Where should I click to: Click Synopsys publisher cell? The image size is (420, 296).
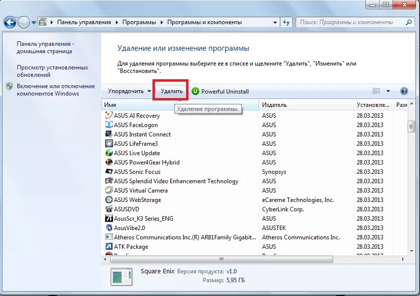point(274,172)
